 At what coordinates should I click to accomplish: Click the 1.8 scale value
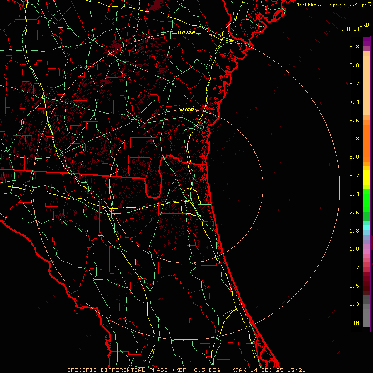click(x=354, y=231)
